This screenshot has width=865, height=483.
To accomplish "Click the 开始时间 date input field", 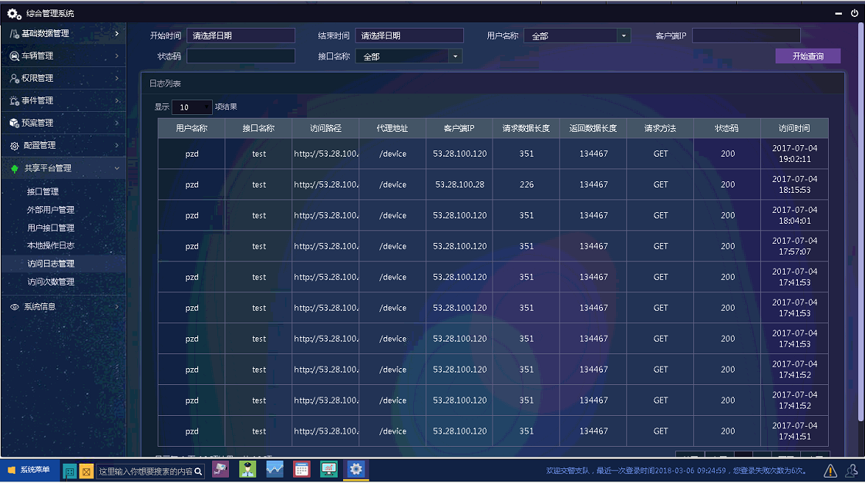I will (241, 35).
